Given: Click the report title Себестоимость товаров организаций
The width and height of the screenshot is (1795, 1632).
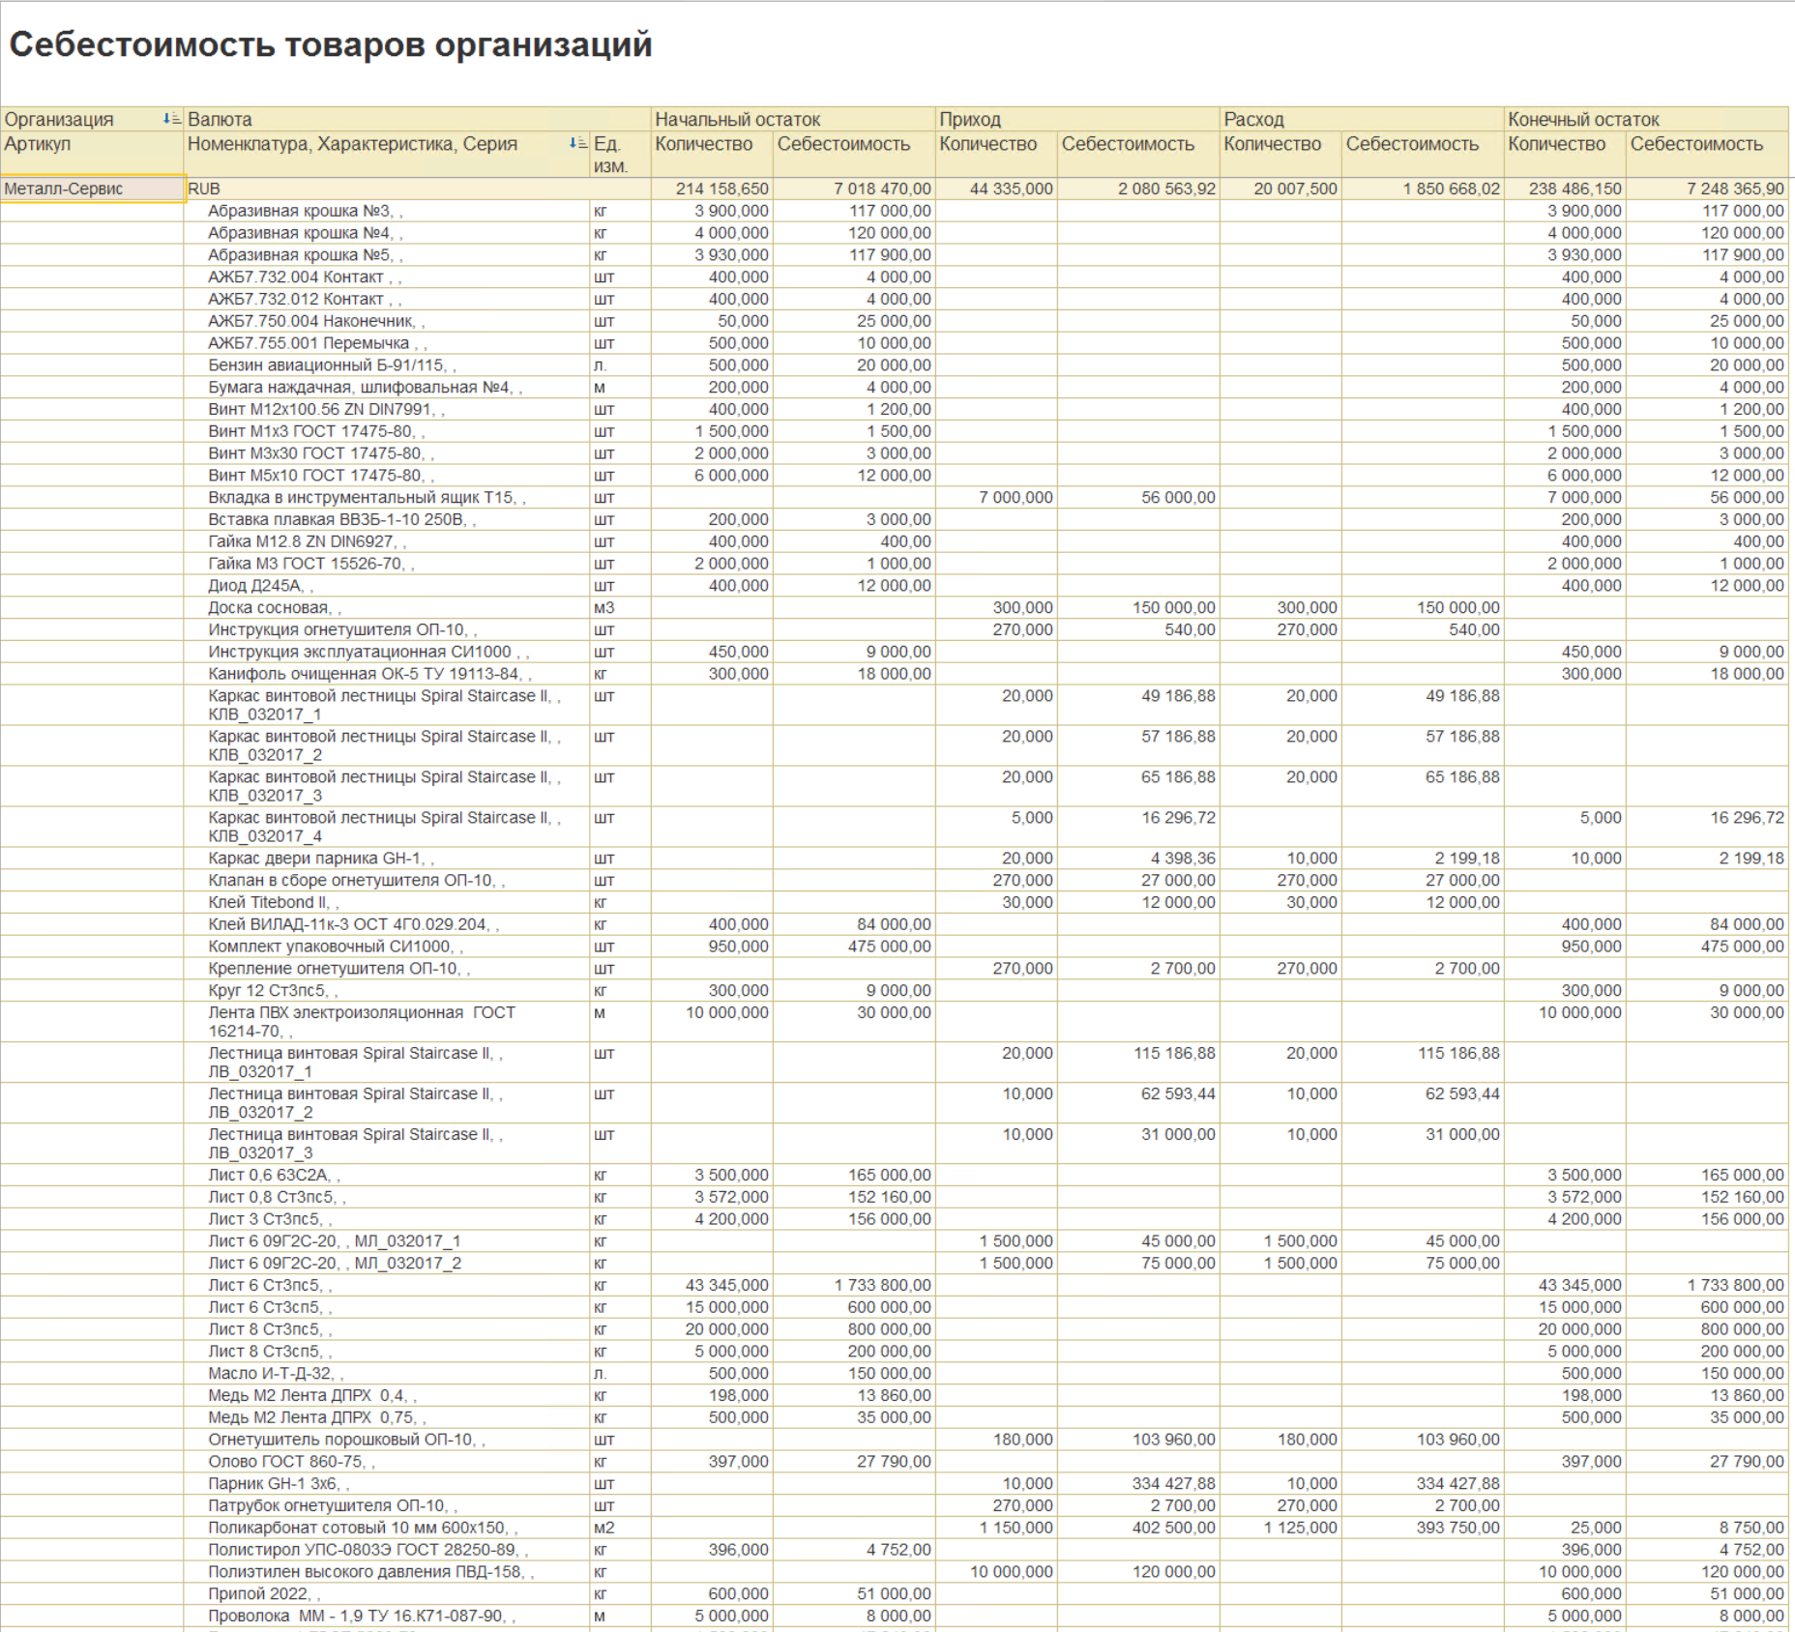Looking at the screenshot, I should (331, 45).
